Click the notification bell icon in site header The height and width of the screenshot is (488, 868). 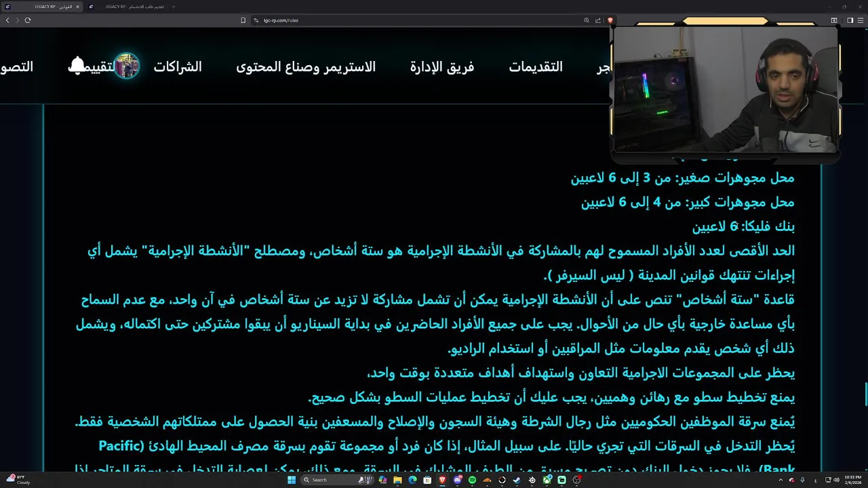pos(77,66)
